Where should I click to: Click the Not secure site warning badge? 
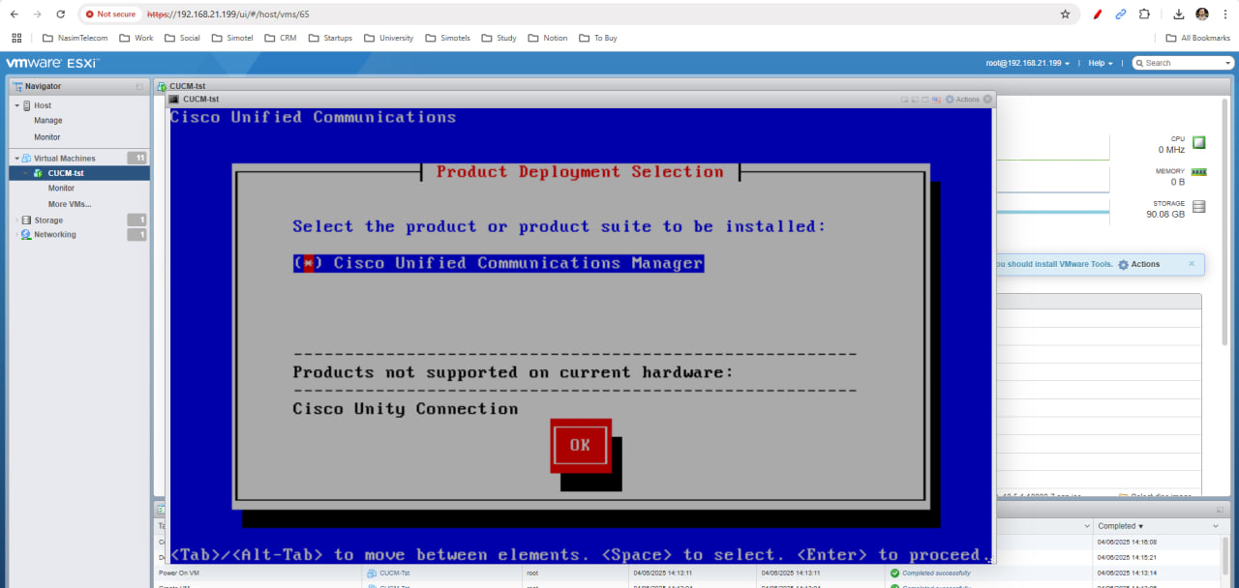coord(110,15)
